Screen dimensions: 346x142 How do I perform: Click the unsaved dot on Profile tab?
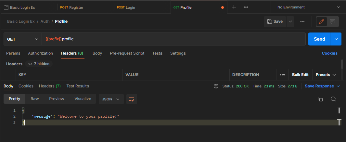tap(222, 7)
